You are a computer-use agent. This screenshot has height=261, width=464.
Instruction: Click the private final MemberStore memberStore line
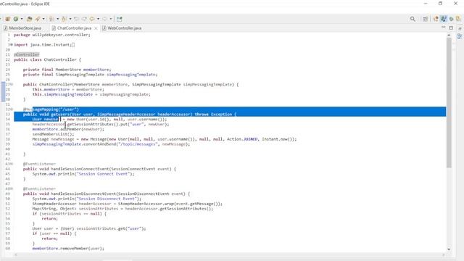click(67, 70)
